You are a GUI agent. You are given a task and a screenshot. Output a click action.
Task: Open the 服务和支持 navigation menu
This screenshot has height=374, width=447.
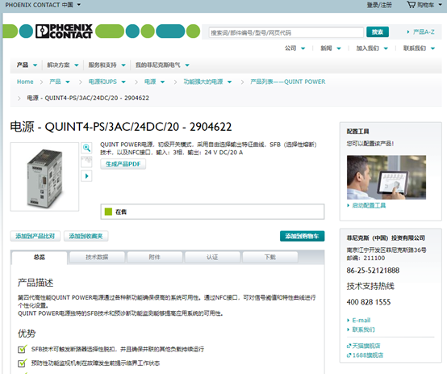pos(107,65)
